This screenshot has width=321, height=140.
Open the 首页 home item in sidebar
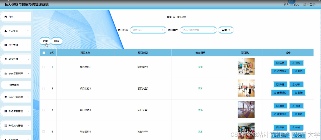coord(16,17)
